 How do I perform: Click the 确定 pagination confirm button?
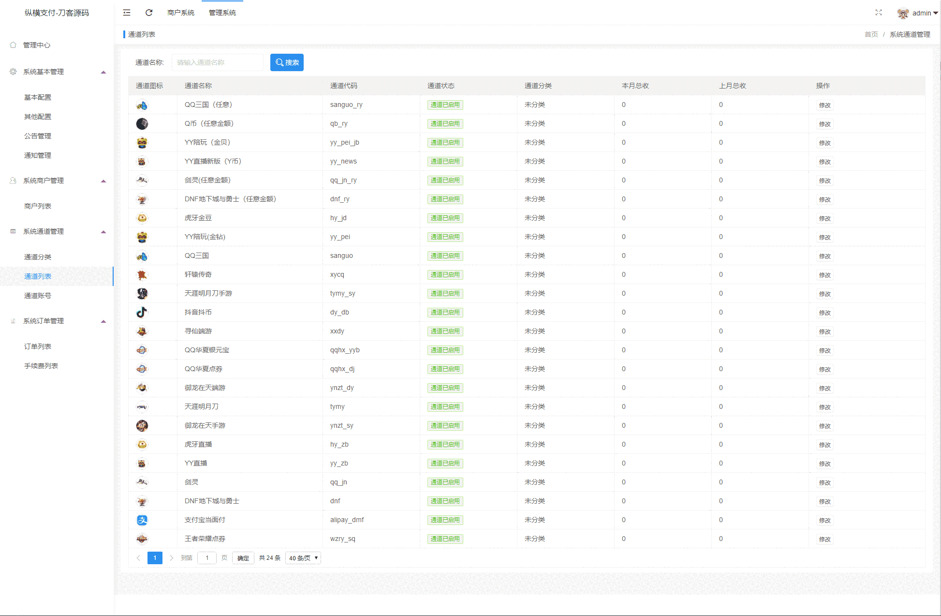[x=243, y=558]
